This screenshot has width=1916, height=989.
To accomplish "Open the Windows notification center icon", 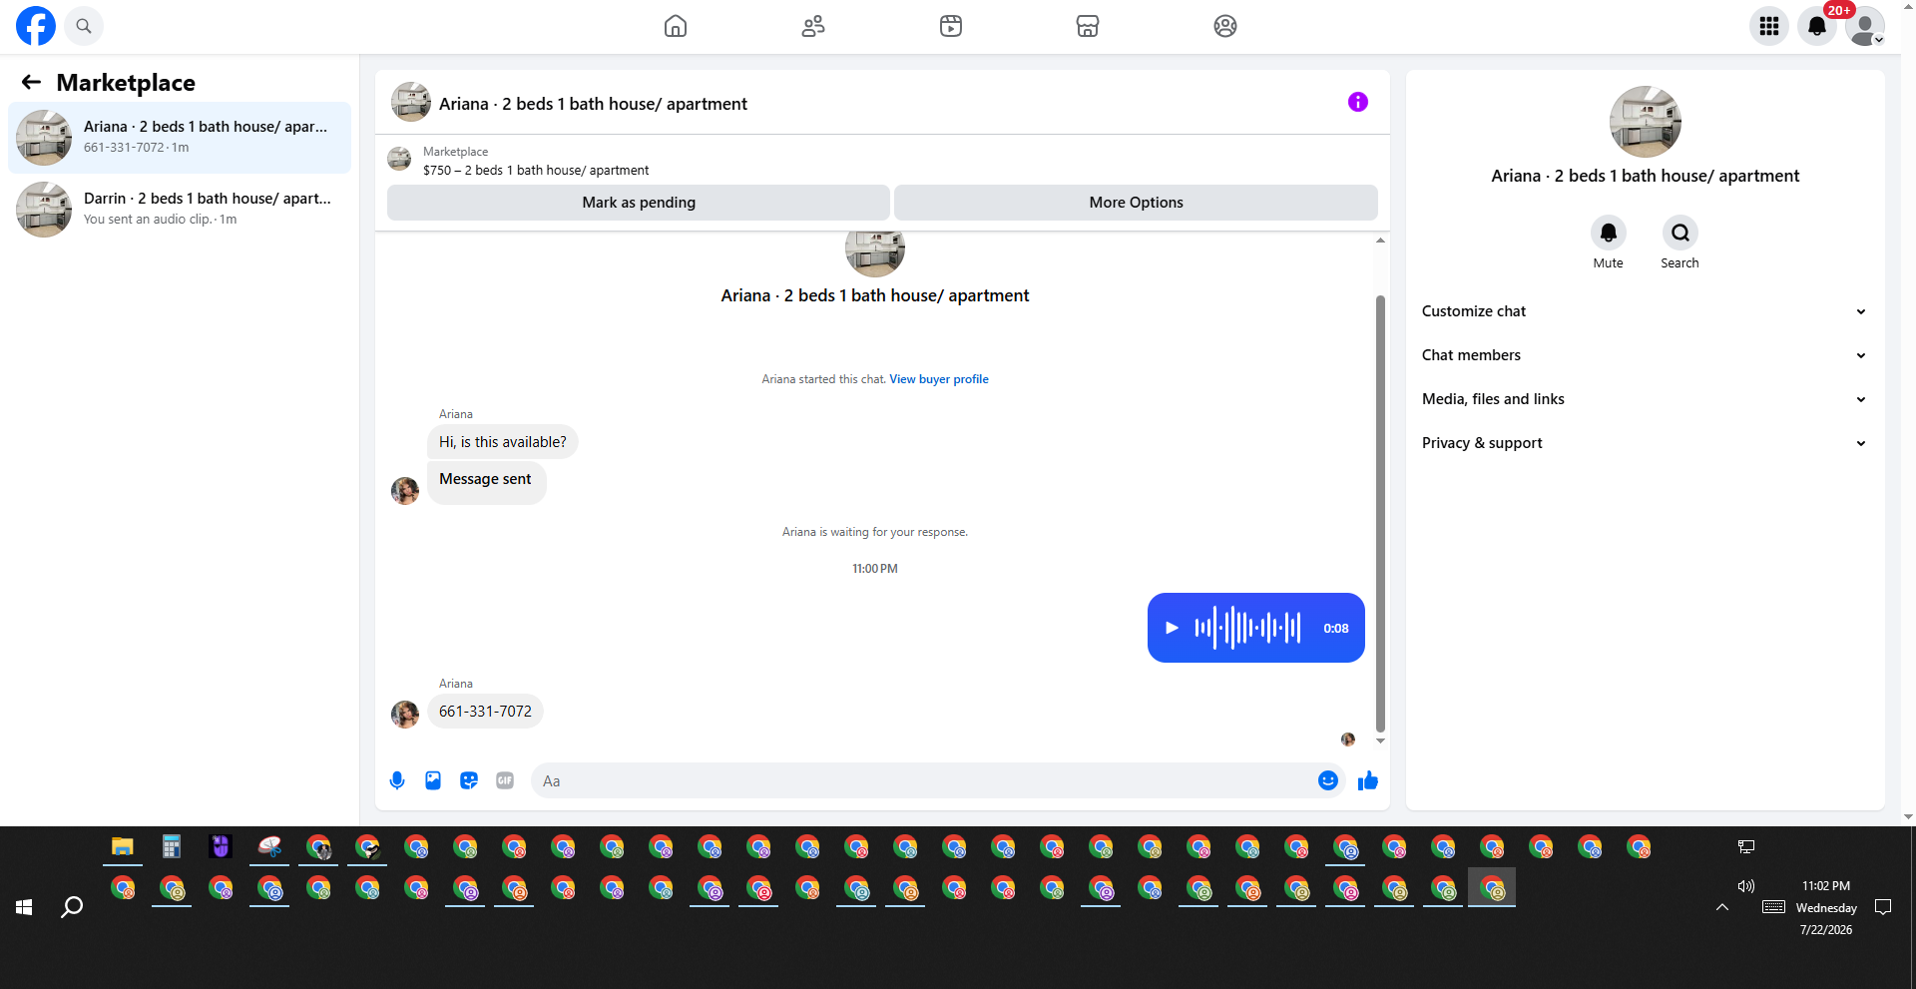I will (x=1883, y=907).
